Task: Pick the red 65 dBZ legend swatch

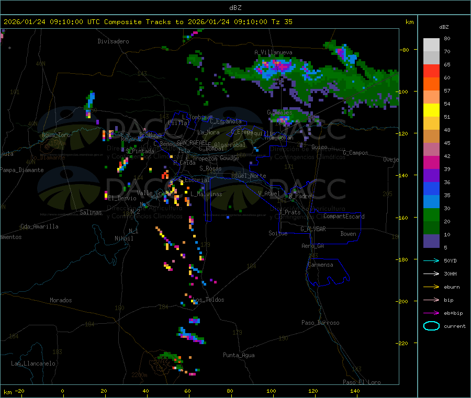Action: pyautogui.click(x=431, y=71)
